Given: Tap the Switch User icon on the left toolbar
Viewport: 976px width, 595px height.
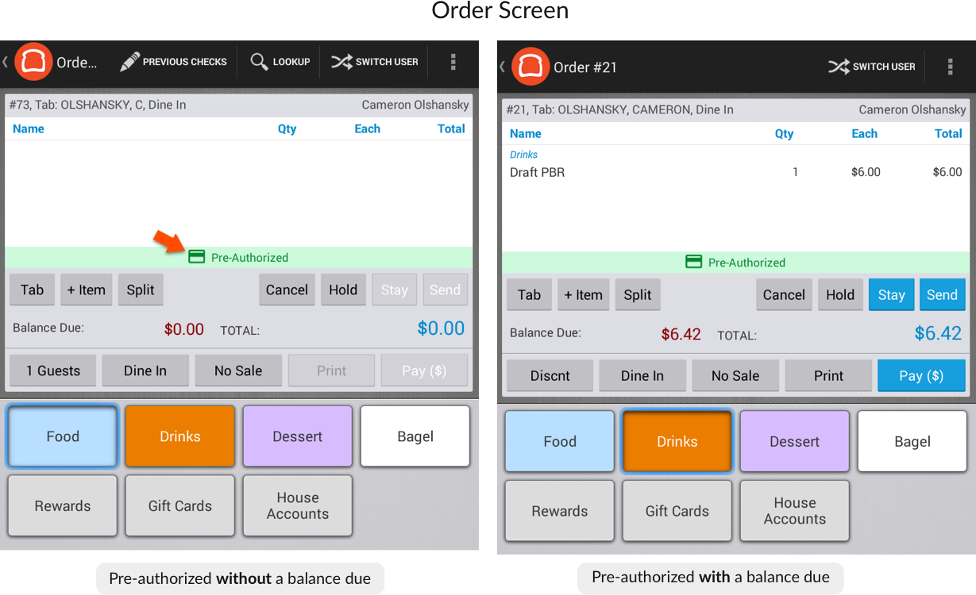Looking at the screenshot, I should [342, 61].
